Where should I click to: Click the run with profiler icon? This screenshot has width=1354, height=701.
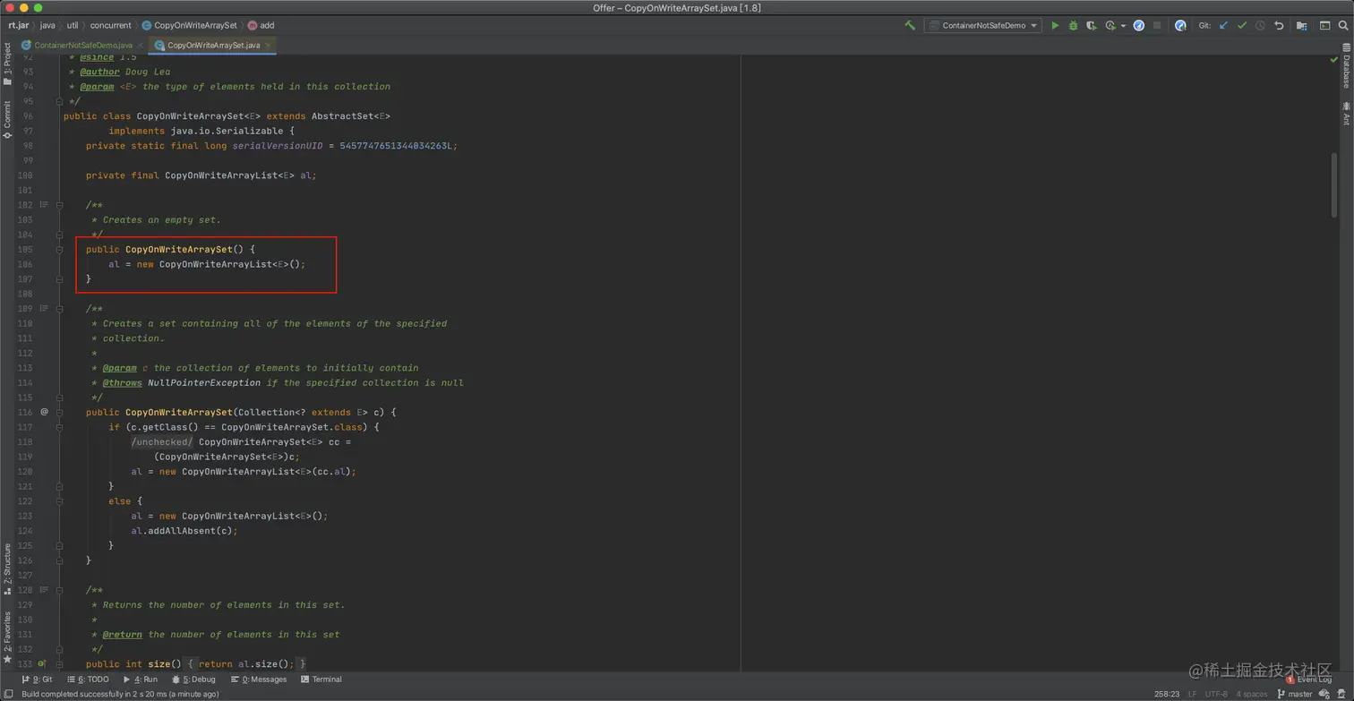[1110, 26]
